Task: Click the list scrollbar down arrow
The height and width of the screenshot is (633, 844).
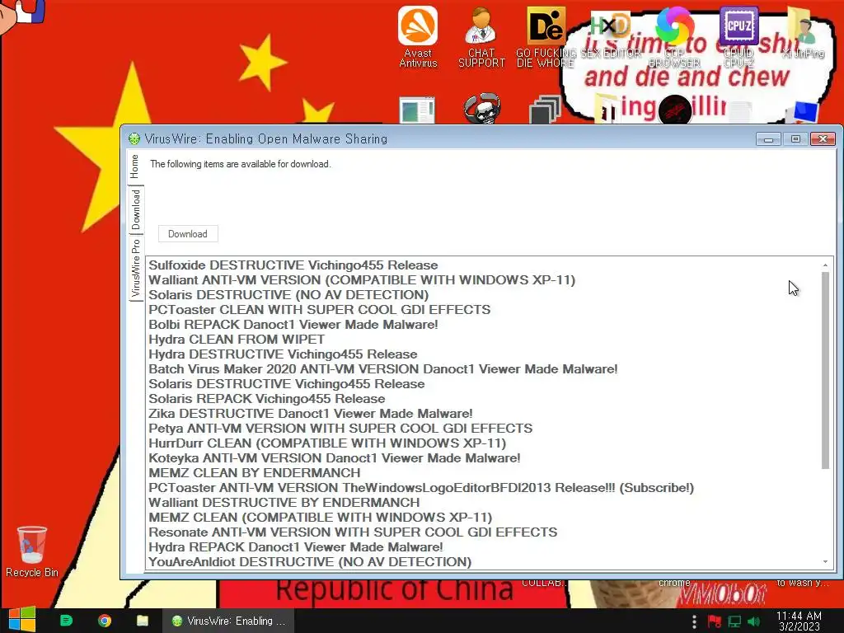Action: (825, 562)
